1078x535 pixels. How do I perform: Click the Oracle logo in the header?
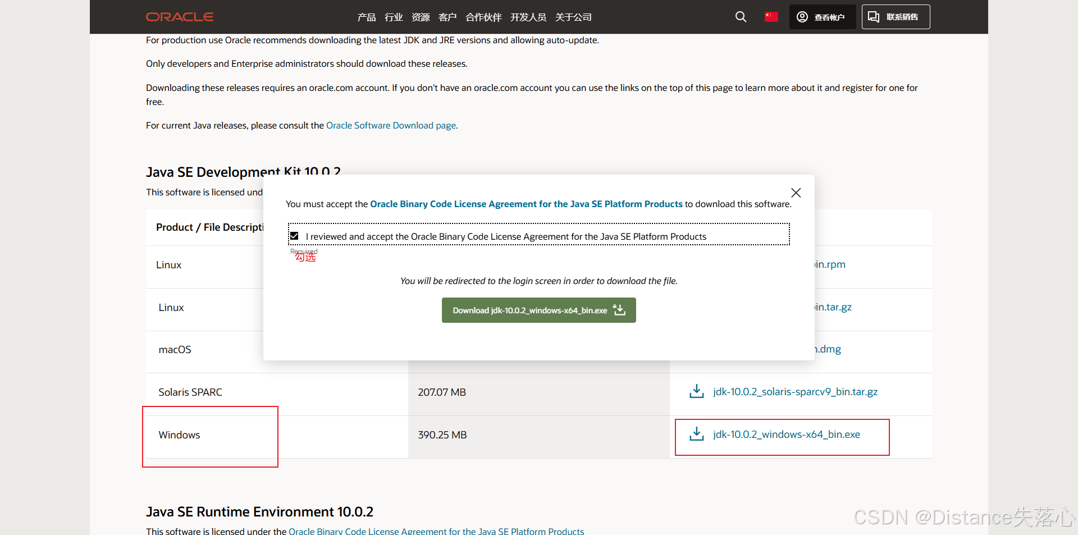click(x=180, y=17)
